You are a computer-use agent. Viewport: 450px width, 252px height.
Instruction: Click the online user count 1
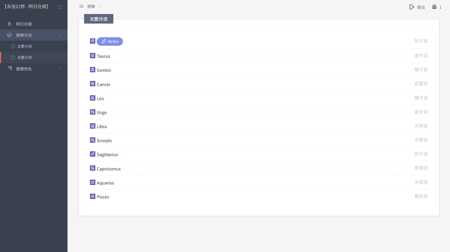coord(441,7)
